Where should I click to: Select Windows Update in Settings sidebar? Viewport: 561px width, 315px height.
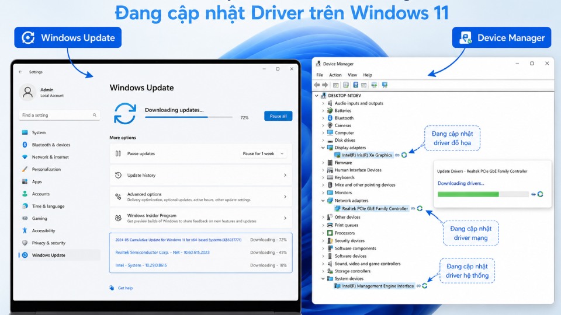pos(59,255)
